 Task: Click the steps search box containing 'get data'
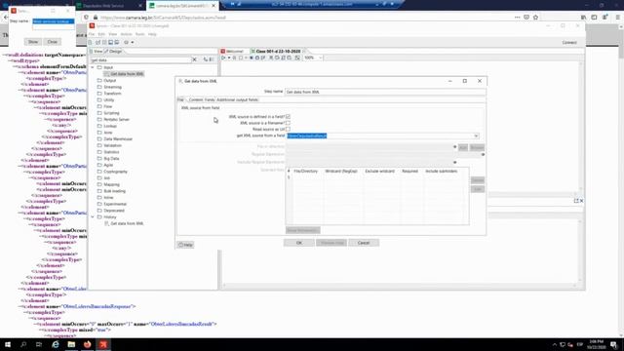[x=140, y=60]
